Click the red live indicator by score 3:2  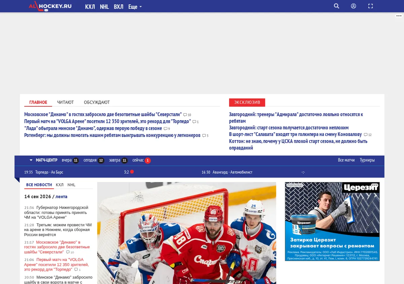(x=132, y=172)
